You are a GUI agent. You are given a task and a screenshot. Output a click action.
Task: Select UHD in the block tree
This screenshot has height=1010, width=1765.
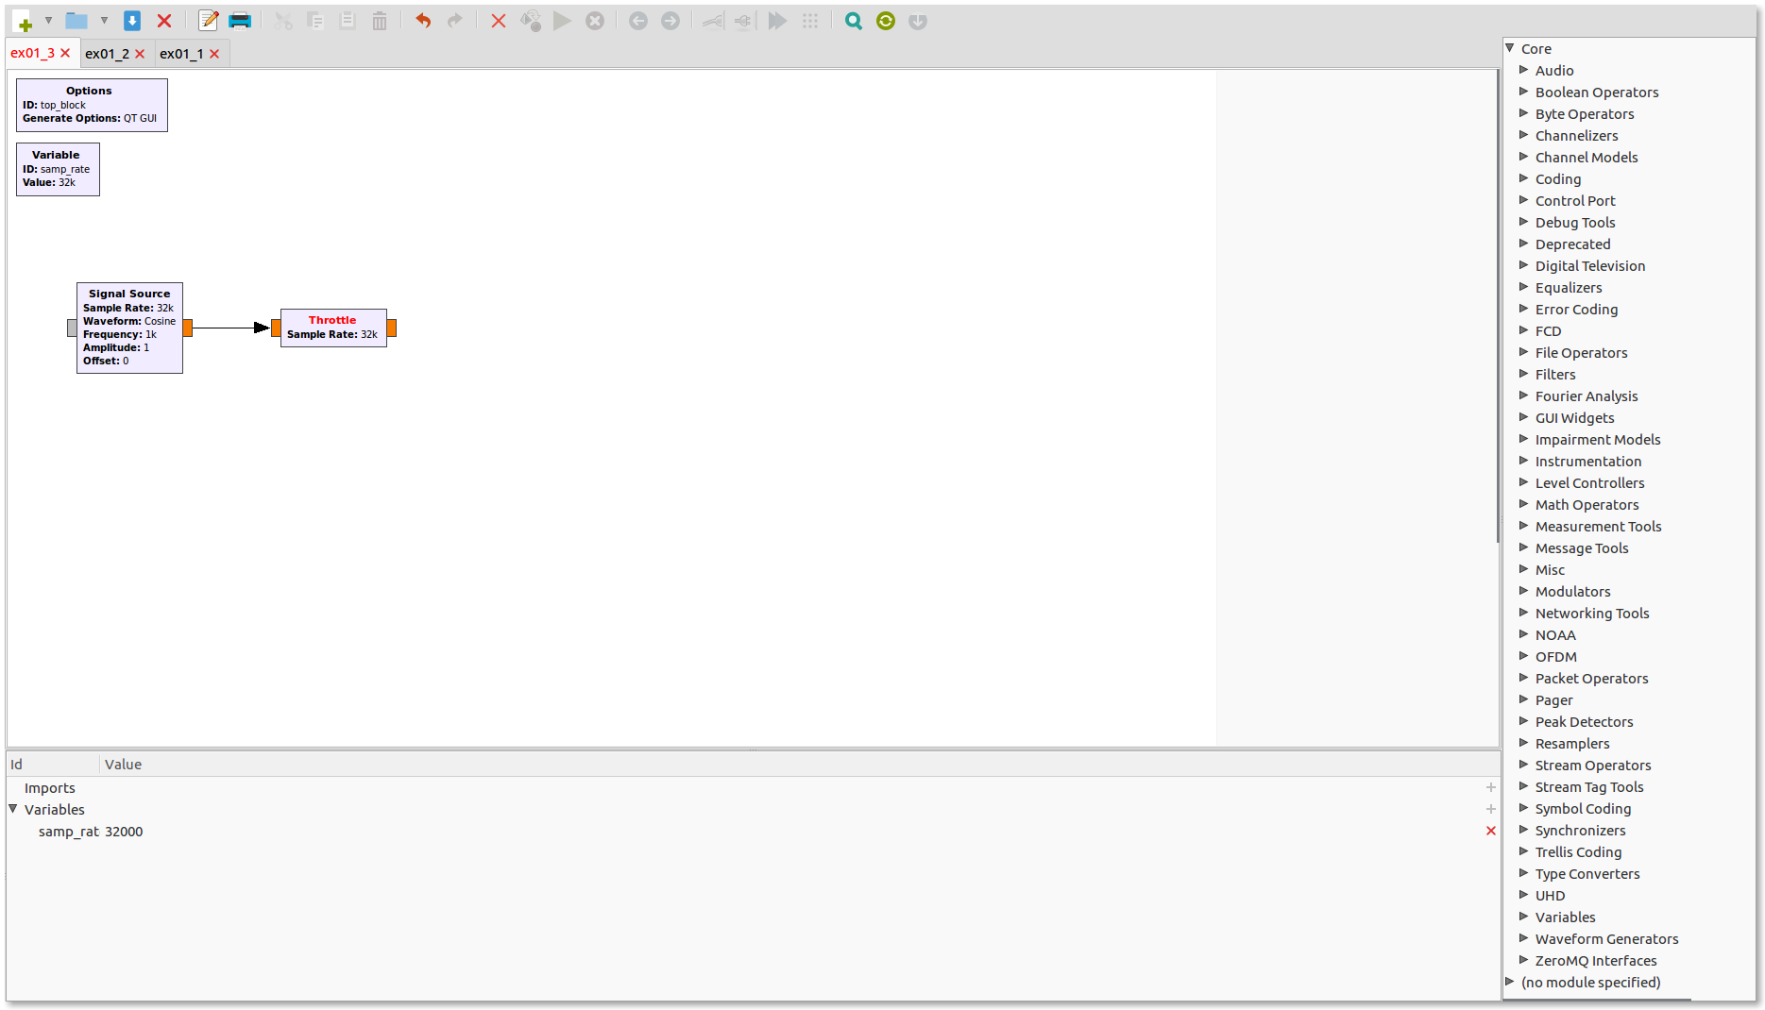click(1550, 895)
